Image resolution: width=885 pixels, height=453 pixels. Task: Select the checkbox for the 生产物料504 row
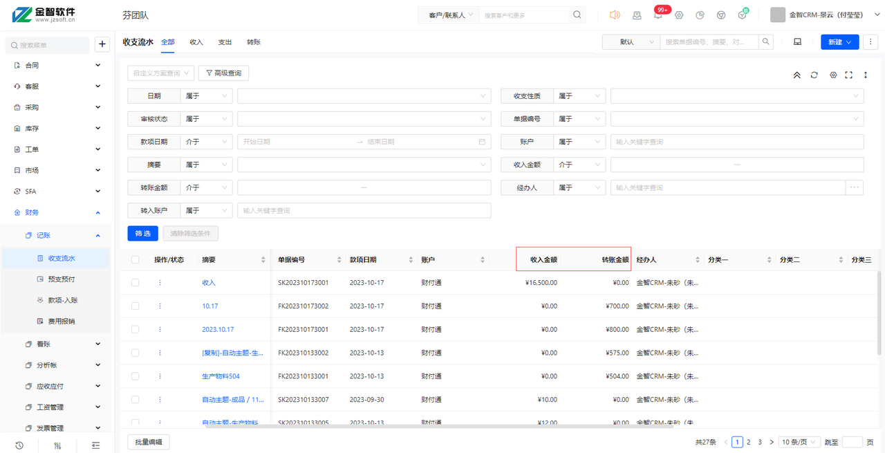(135, 376)
